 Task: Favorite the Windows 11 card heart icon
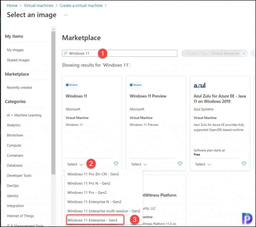pos(116,164)
